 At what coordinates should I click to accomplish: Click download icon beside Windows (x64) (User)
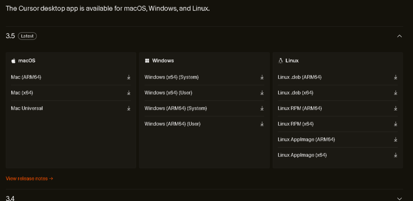pos(262,93)
